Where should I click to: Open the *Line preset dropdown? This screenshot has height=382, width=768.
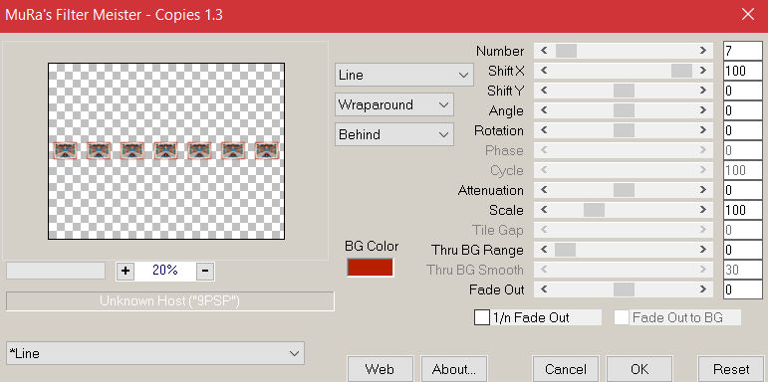point(155,353)
